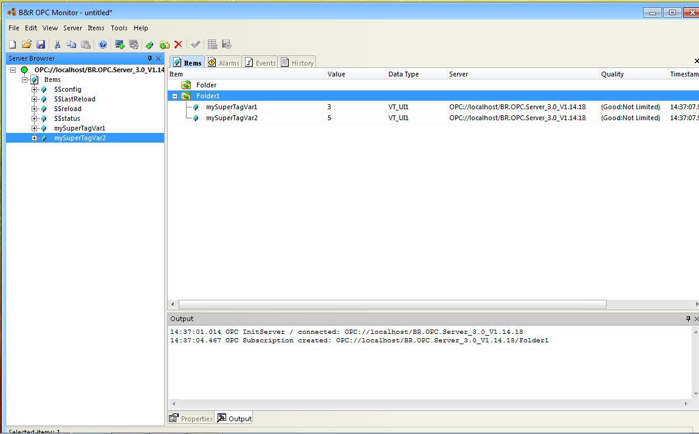Select mySuperTagVar1 row in items list
Image resolution: width=699 pixels, height=434 pixels.
pos(433,107)
